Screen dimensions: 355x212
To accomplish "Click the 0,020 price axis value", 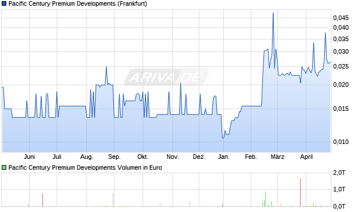I will click(x=341, y=85).
